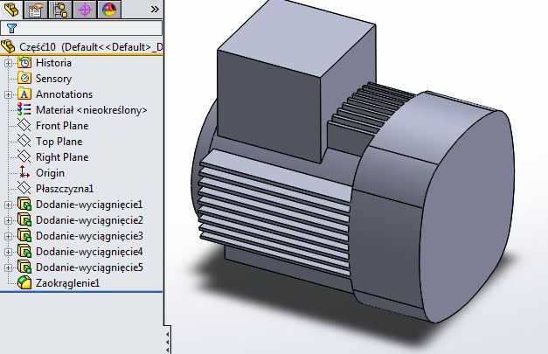
Task: Select the Front Plane entry
Action: (62, 126)
